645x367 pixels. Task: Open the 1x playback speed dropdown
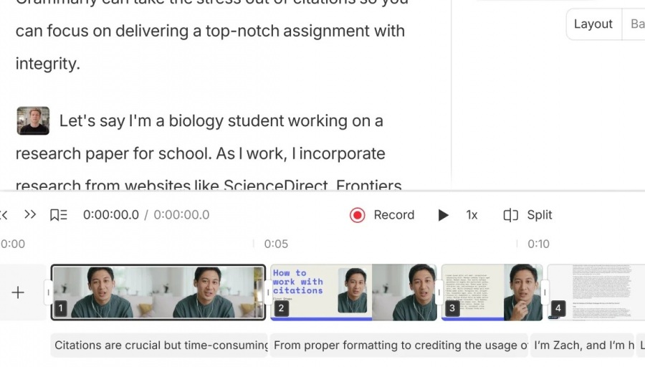472,215
